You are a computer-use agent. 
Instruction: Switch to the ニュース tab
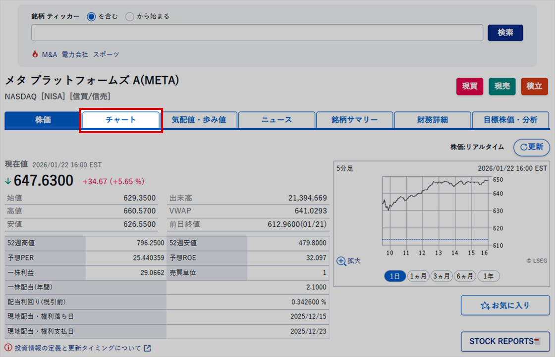click(277, 119)
